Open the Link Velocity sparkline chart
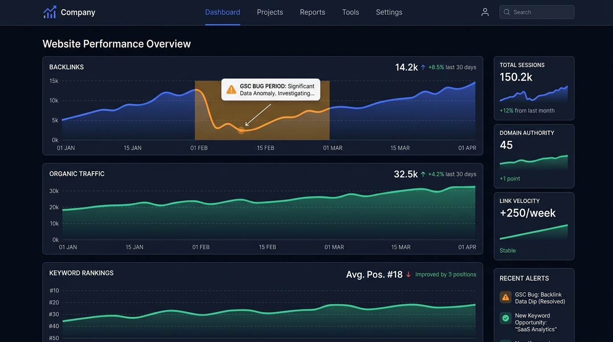 click(534, 232)
